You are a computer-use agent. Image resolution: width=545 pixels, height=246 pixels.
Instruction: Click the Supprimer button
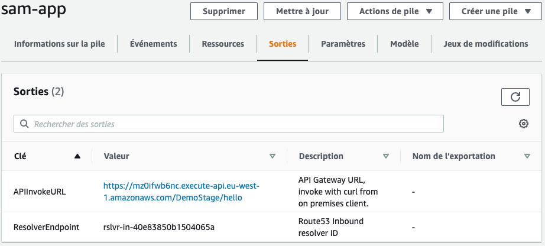(x=224, y=11)
